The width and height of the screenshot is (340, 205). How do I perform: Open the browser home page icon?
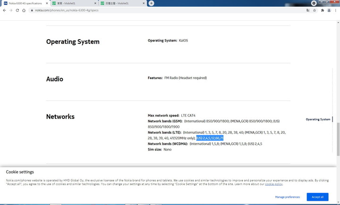tap(24, 10)
